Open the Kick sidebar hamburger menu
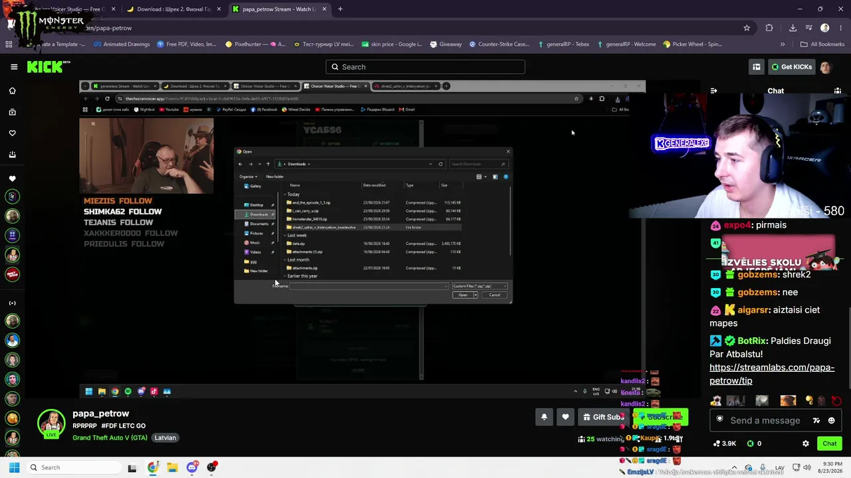This screenshot has width=851, height=478. 14,66
